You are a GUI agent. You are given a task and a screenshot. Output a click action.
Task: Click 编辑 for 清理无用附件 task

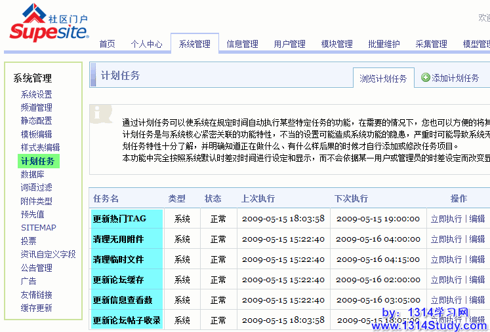[x=477, y=239]
